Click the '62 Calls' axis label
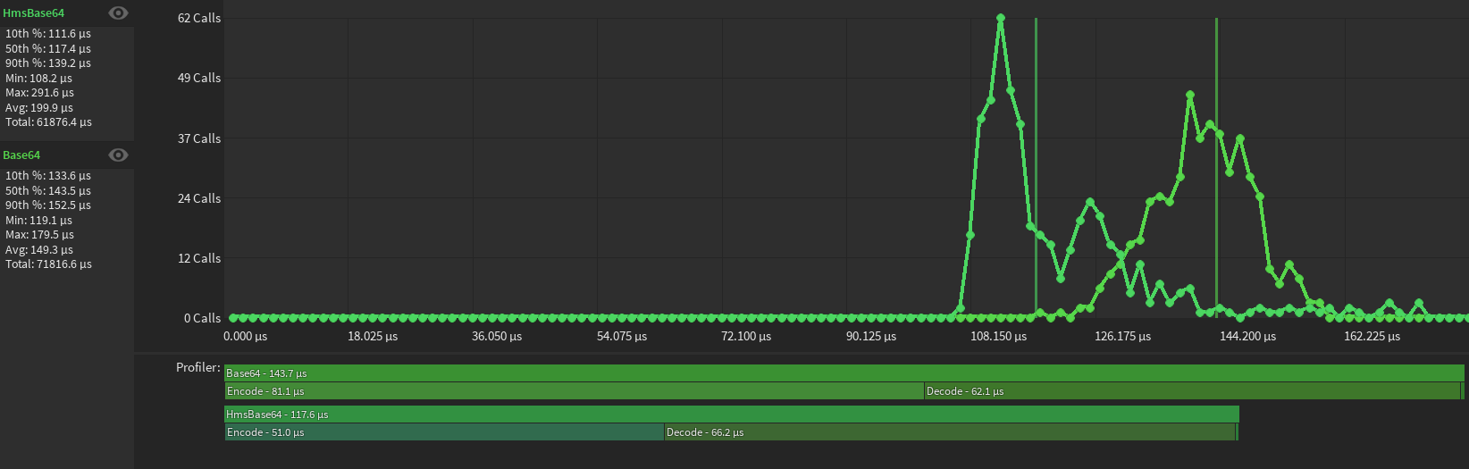 pos(199,18)
